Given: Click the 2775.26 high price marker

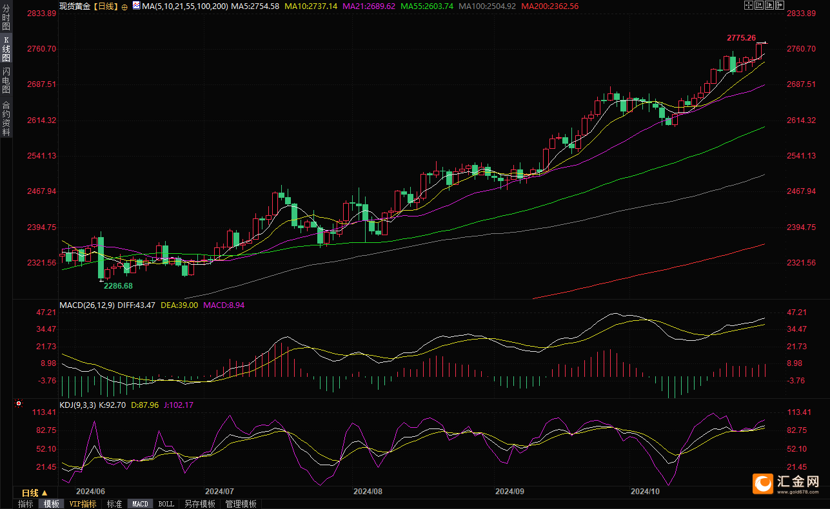Looking at the screenshot, I should pos(741,38).
